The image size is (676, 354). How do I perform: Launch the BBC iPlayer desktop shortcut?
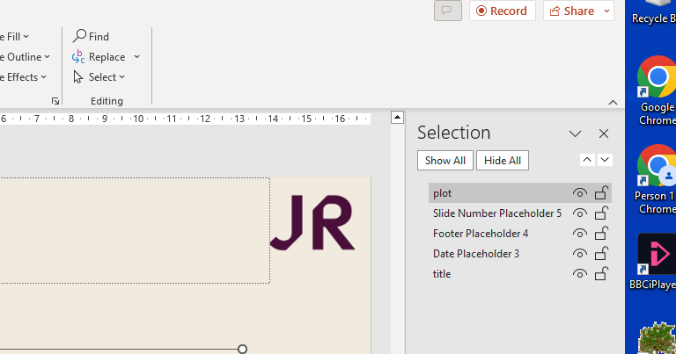point(656,259)
